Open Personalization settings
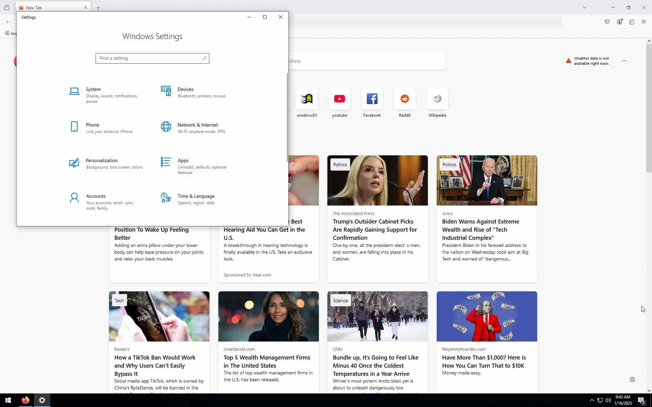The image size is (652, 407). (101, 161)
